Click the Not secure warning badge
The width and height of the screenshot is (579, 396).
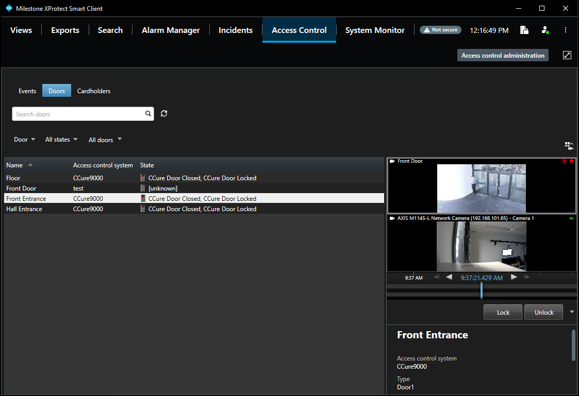point(440,30)
